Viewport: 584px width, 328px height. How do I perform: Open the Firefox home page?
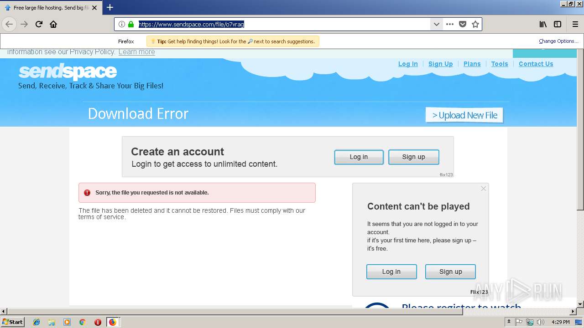click(x=53, y=24)
